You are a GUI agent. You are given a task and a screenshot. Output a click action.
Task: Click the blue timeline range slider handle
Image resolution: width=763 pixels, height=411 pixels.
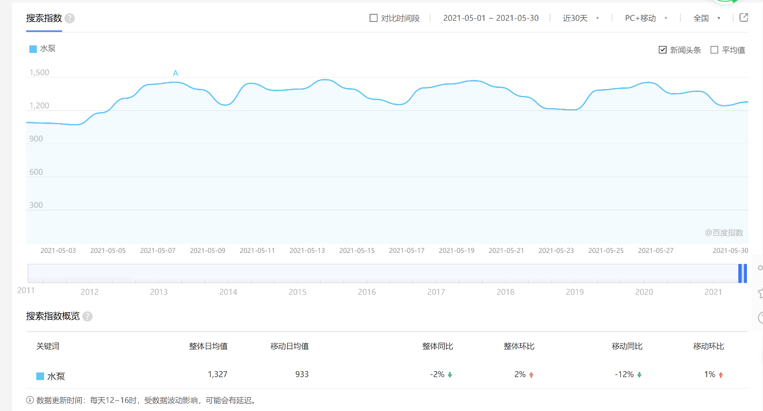742,273
